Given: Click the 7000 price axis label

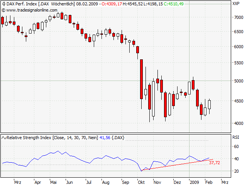Looking at the screenshot, I should coord(239,17).
